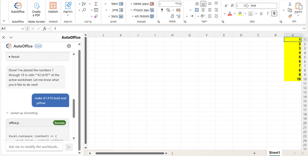Click the merge cells icon
This screenshot has height=156, width=308.
tap(197, 10)
